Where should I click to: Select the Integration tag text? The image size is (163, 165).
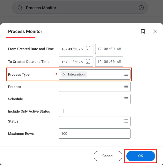76,74
